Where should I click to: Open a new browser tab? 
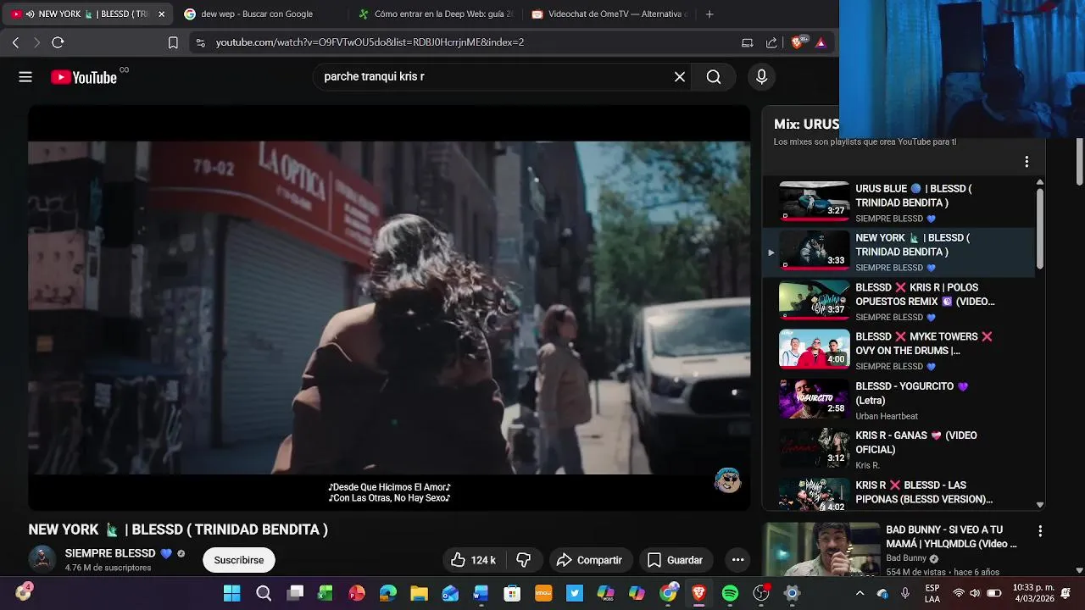[709, 14]
